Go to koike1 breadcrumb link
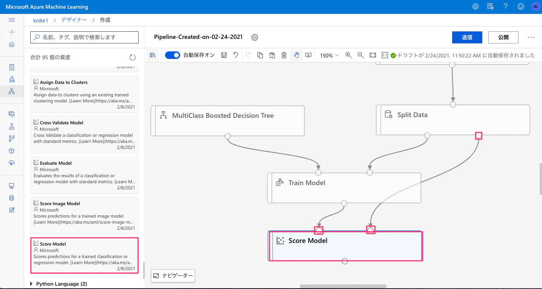The height and width of the screenshot is (289, 542). 40,20
